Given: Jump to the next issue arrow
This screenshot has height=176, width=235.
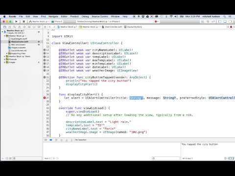Looking at the screenshot, I should 234,27.
